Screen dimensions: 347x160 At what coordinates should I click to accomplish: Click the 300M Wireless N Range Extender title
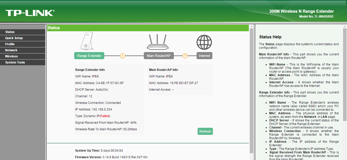point(301,11)
